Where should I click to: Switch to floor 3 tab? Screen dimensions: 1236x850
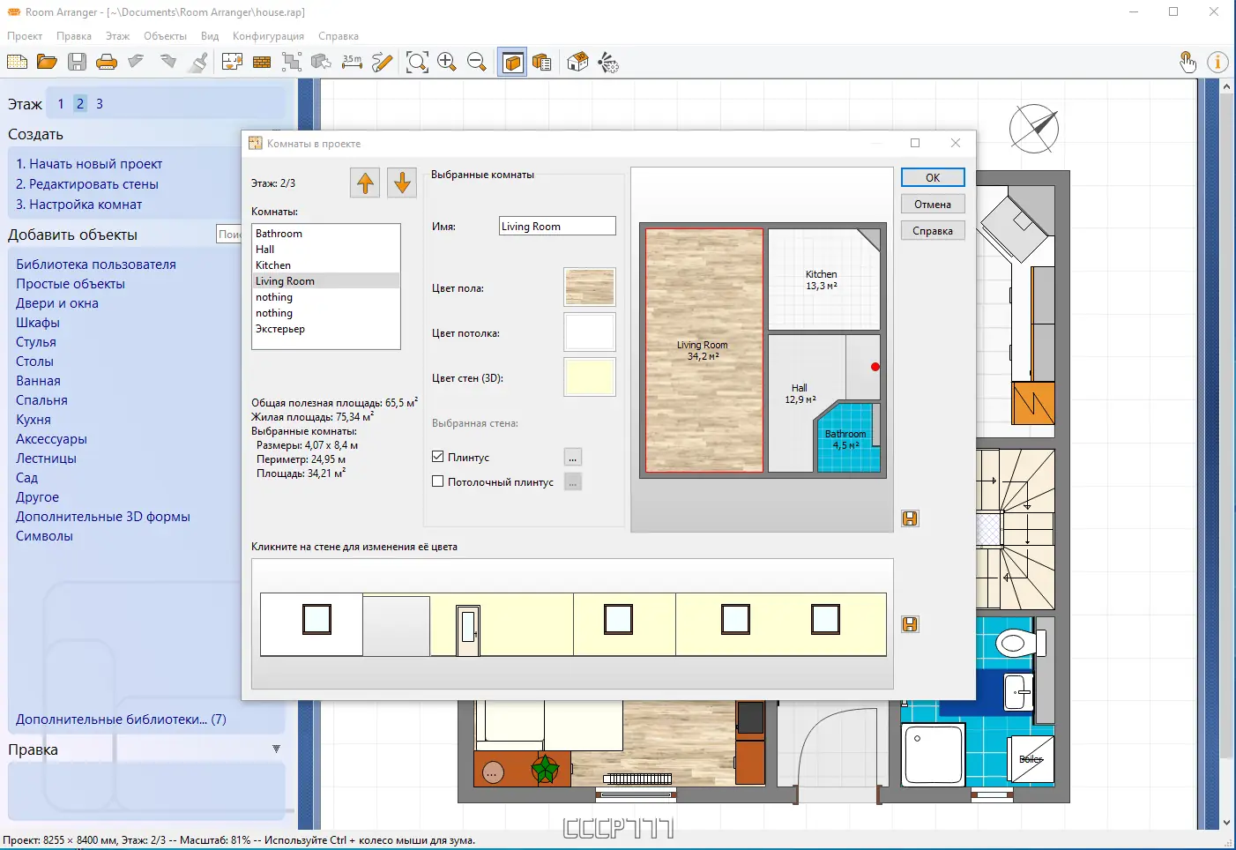[x=100, y=104]
